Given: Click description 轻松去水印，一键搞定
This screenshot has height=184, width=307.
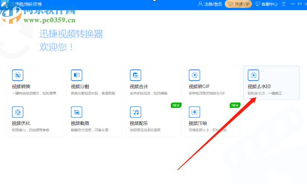Looking at the screenshot, I should coord(265,94).
